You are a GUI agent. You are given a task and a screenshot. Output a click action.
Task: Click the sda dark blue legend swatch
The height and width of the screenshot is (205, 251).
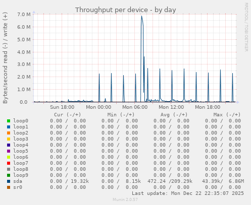[9, 181]
